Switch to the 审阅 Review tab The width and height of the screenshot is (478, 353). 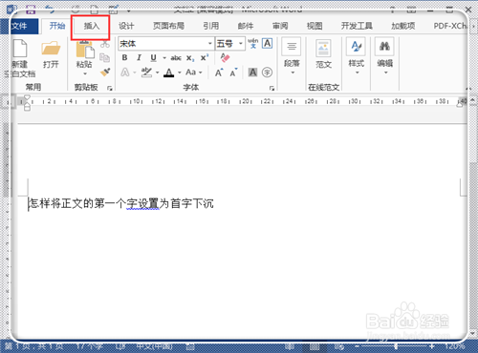[280, 26]
